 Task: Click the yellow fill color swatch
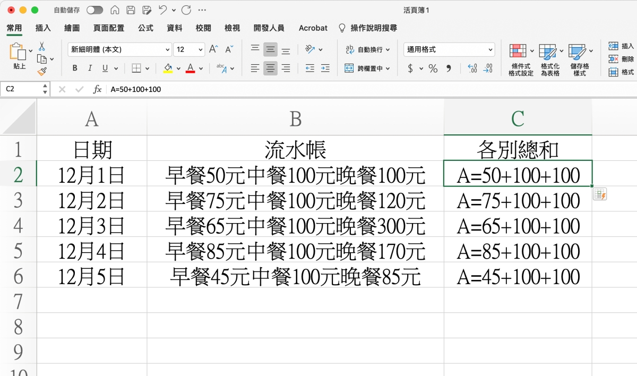pyautogui.click(x=168, y=69)
